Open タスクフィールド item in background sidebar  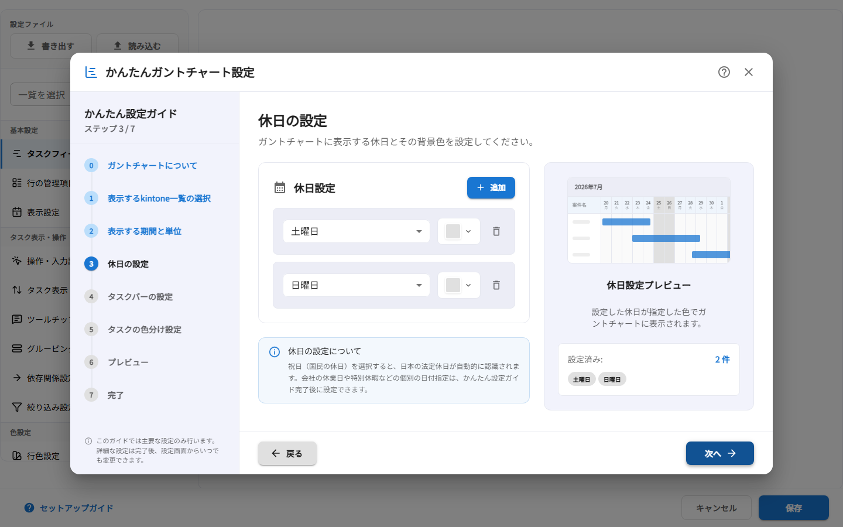click(x=36, y=153)
